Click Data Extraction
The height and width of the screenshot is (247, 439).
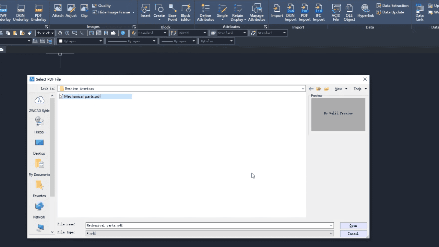coord(392,5)
